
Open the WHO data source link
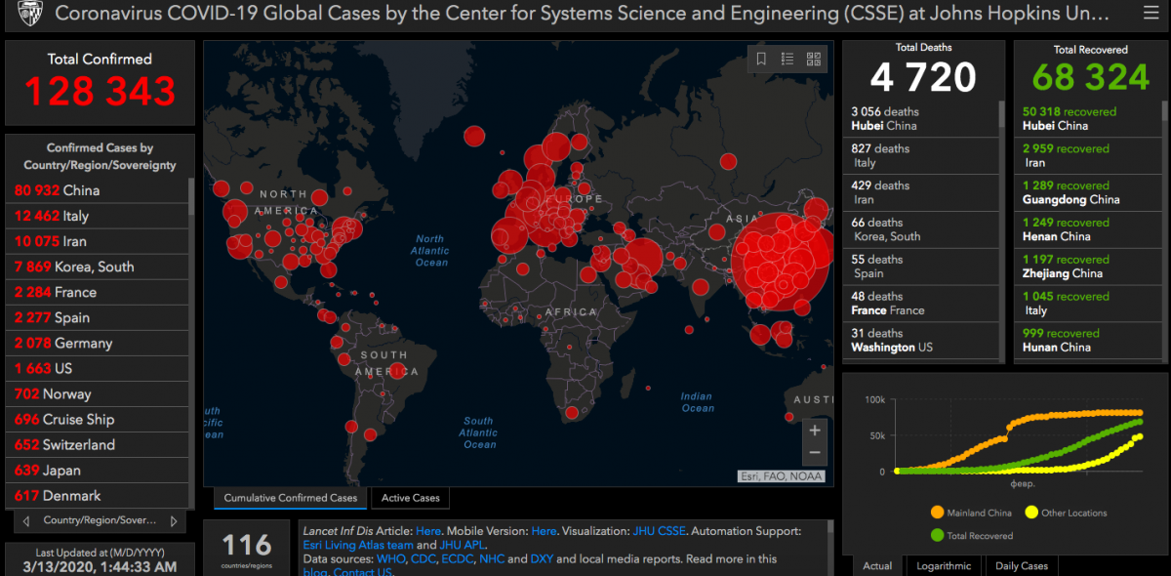392,559
